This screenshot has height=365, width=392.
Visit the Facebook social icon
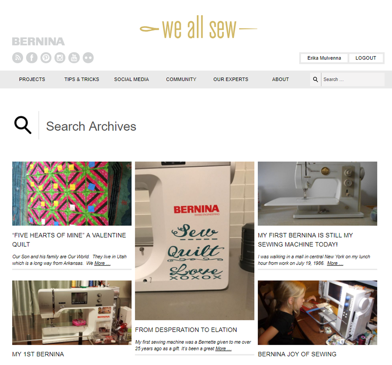[32, 58]
